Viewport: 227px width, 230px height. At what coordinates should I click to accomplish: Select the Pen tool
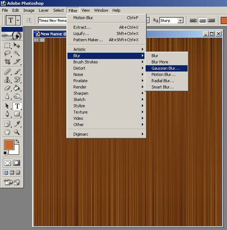coord(7,114)
